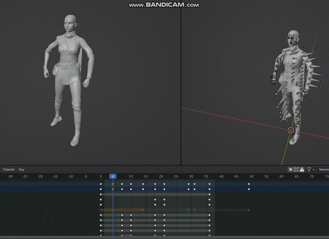329x239 pixels.
Task: Click the faint keyframe near frame 30 in the orange channel
Action: click(x=188, y=210)
